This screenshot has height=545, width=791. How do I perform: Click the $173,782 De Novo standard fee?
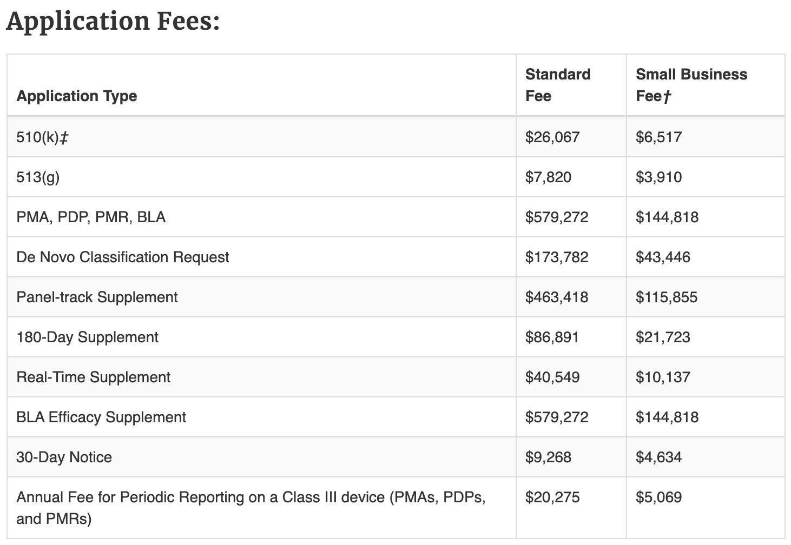click(x=557, y=257)
